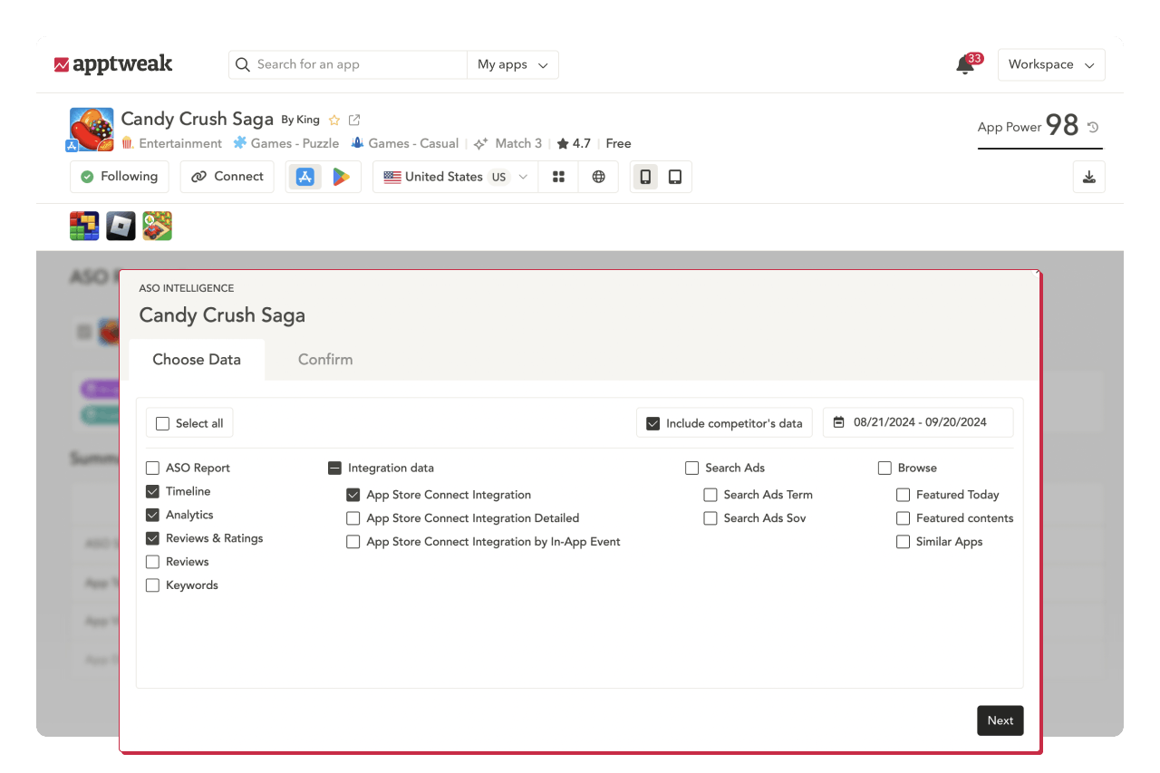The height and width of the screenshot is (773, 1160).
Task: Expand the Workspace dropdown
Action: pyautogui.click(x=1051, y=64)
